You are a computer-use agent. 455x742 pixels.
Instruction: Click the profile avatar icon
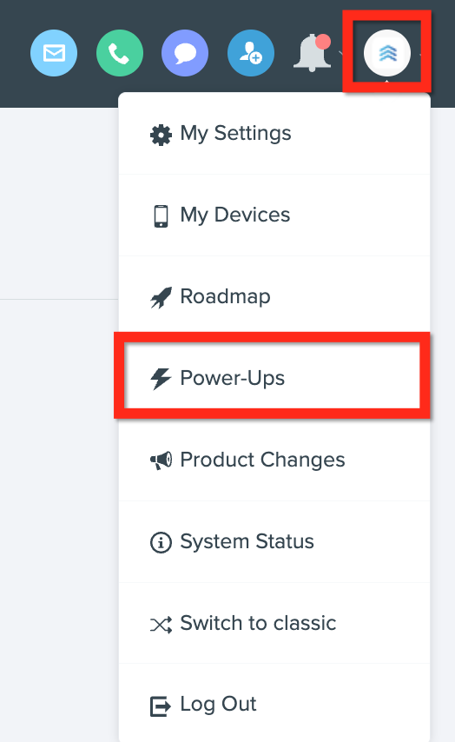(387, 53)
